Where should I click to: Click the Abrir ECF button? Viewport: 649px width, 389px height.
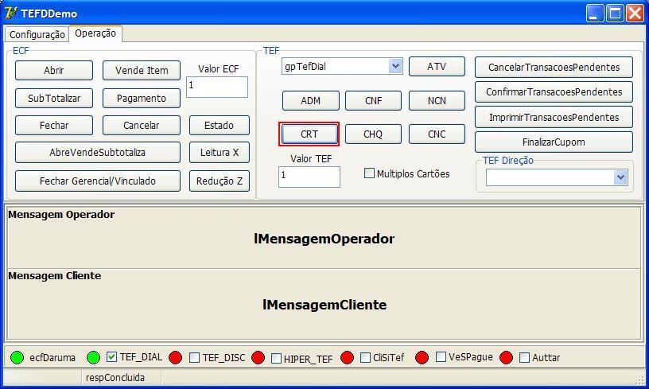pos(54,70)
